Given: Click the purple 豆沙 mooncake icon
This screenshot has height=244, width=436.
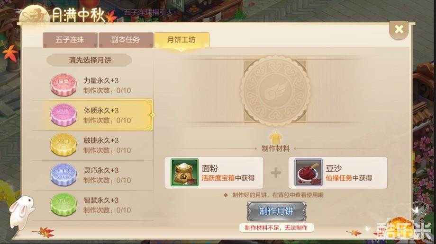Looking at the screenshot, I should [x=64, y=114].
